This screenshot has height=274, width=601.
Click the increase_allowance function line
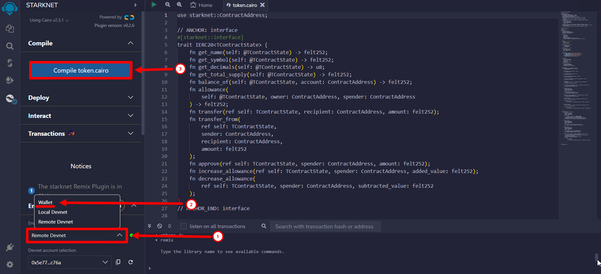point(334,171)
